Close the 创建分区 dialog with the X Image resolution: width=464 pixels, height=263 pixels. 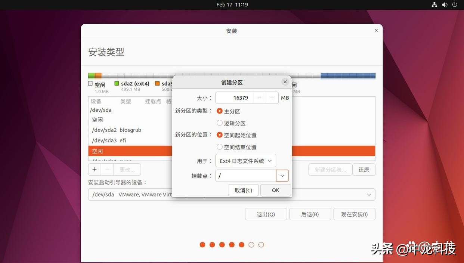coord(285,81)
